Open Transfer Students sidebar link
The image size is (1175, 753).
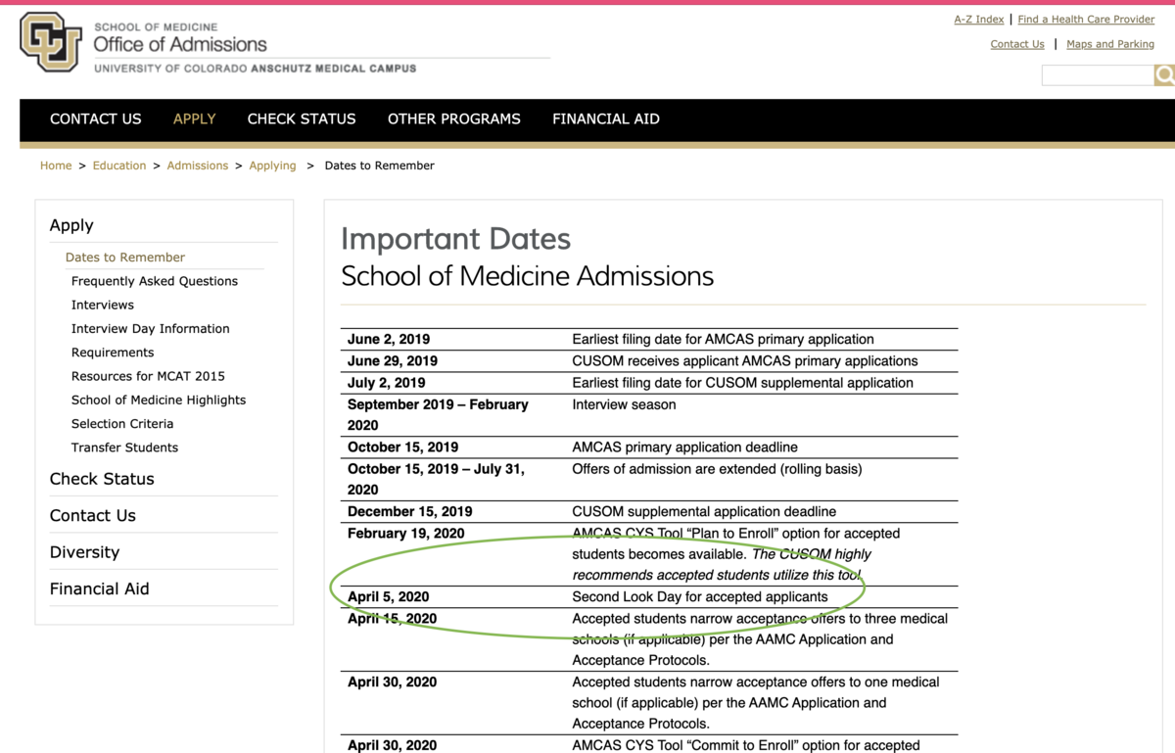coord(124,447)
